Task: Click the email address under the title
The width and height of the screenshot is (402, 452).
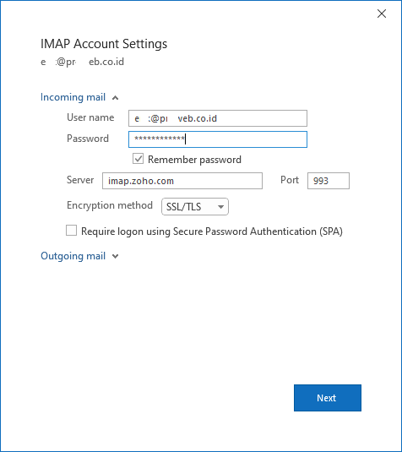Action: (83, 62)
